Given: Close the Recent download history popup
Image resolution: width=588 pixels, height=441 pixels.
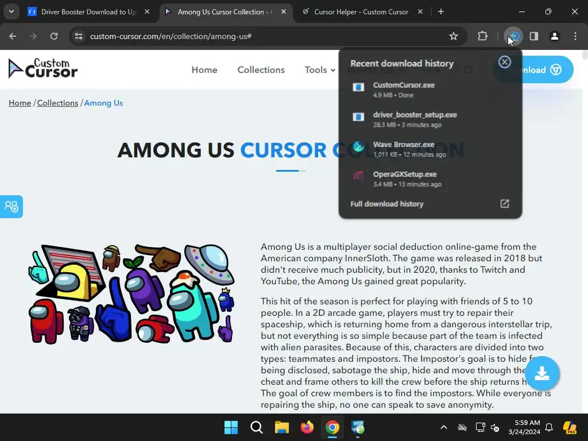Looking at the screenshot, I should coord(504,62).
